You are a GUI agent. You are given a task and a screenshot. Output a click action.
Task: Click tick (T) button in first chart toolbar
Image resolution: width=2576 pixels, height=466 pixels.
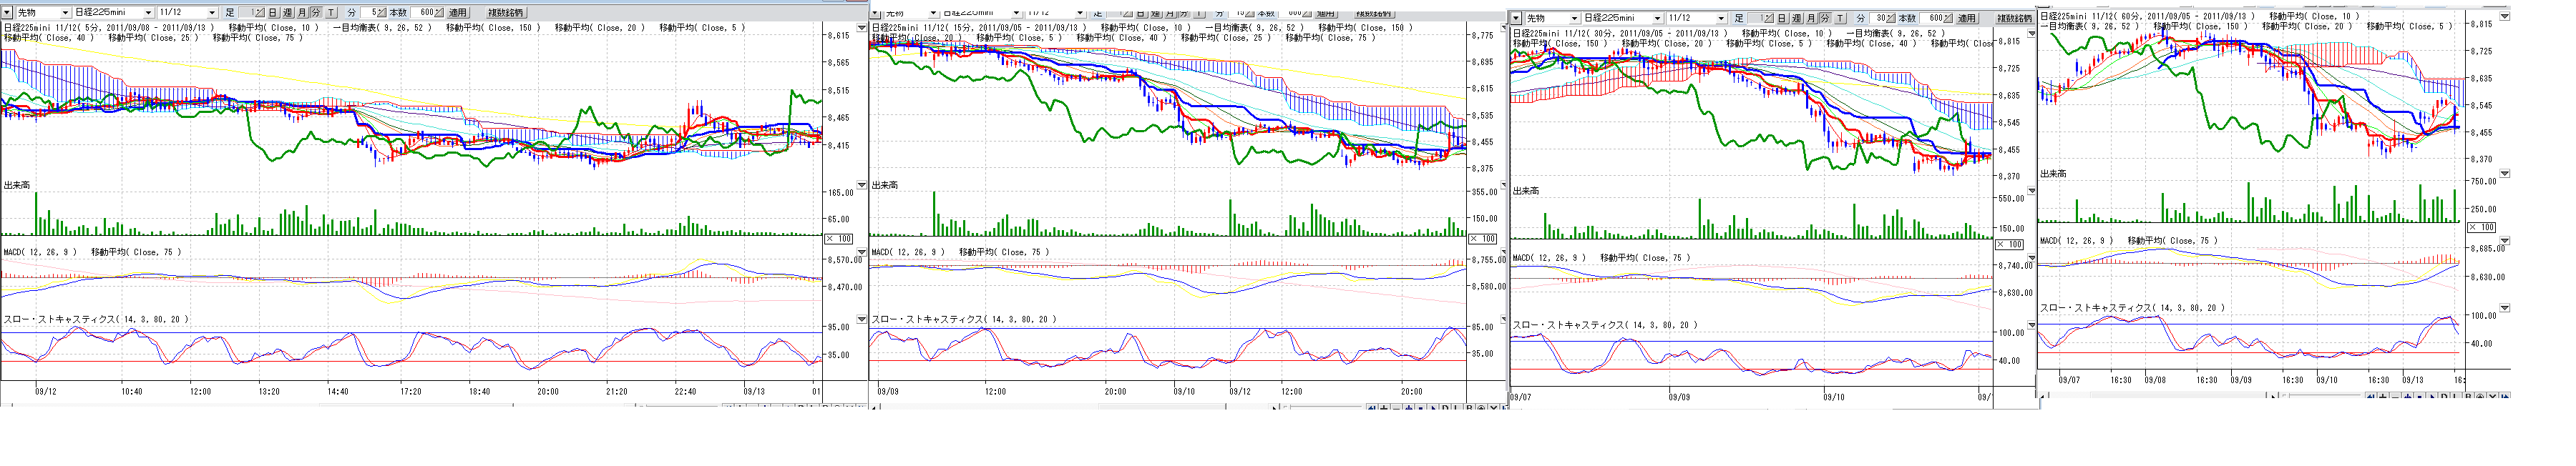click(x=331, y=13)
